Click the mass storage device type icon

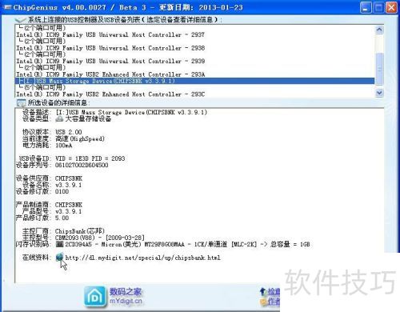[59, 118]
